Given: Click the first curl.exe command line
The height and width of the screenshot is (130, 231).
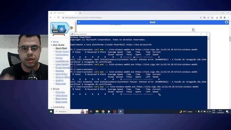Looking at the screenshot, I should 134,50.
